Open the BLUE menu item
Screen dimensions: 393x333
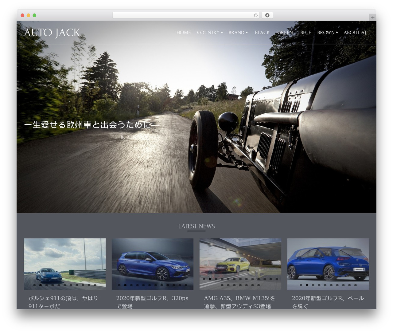point(305,33)
